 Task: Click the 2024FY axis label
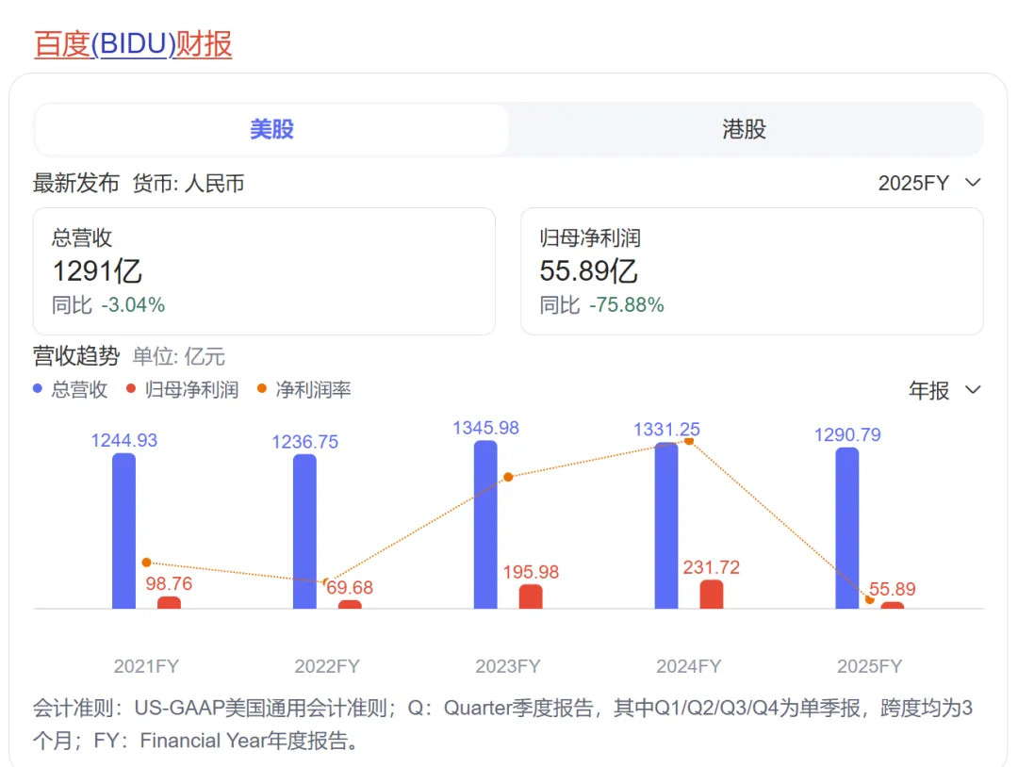[x=689, y=666]
